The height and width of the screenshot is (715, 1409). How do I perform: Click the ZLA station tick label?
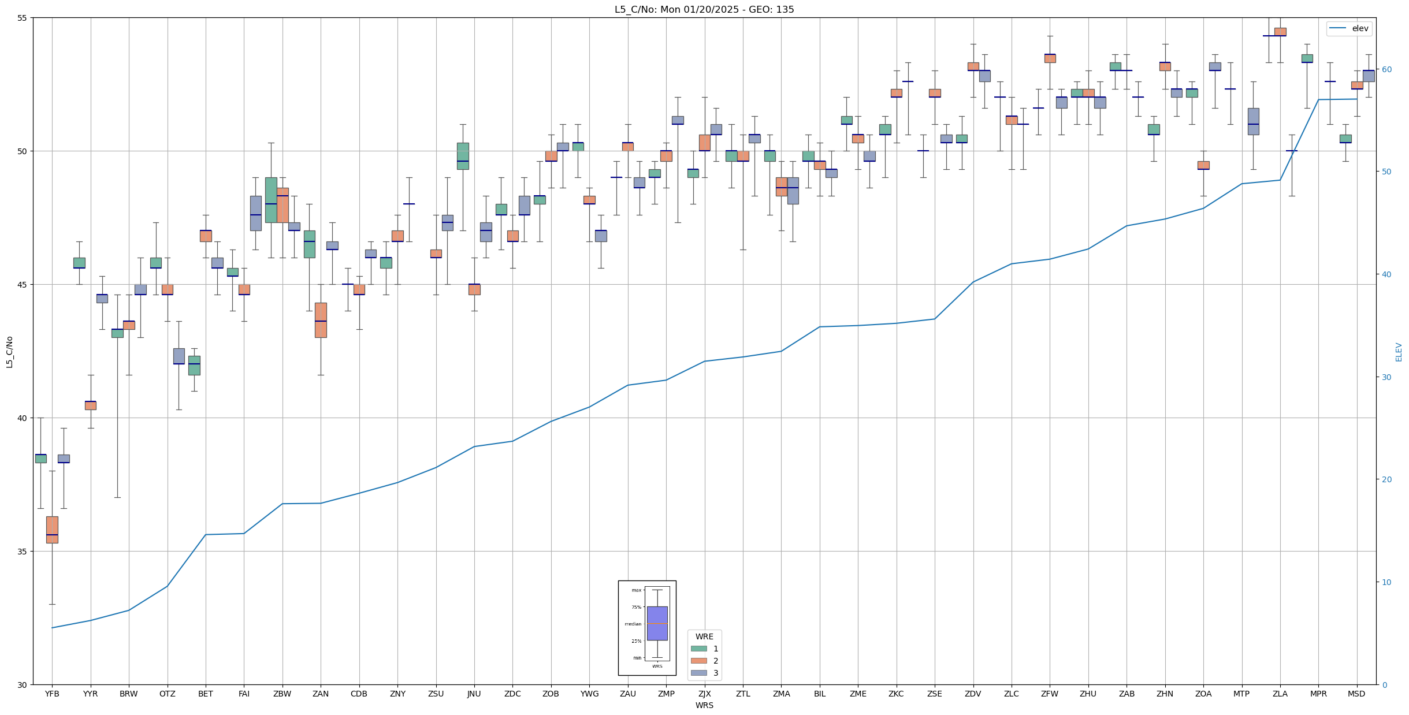1280,694
